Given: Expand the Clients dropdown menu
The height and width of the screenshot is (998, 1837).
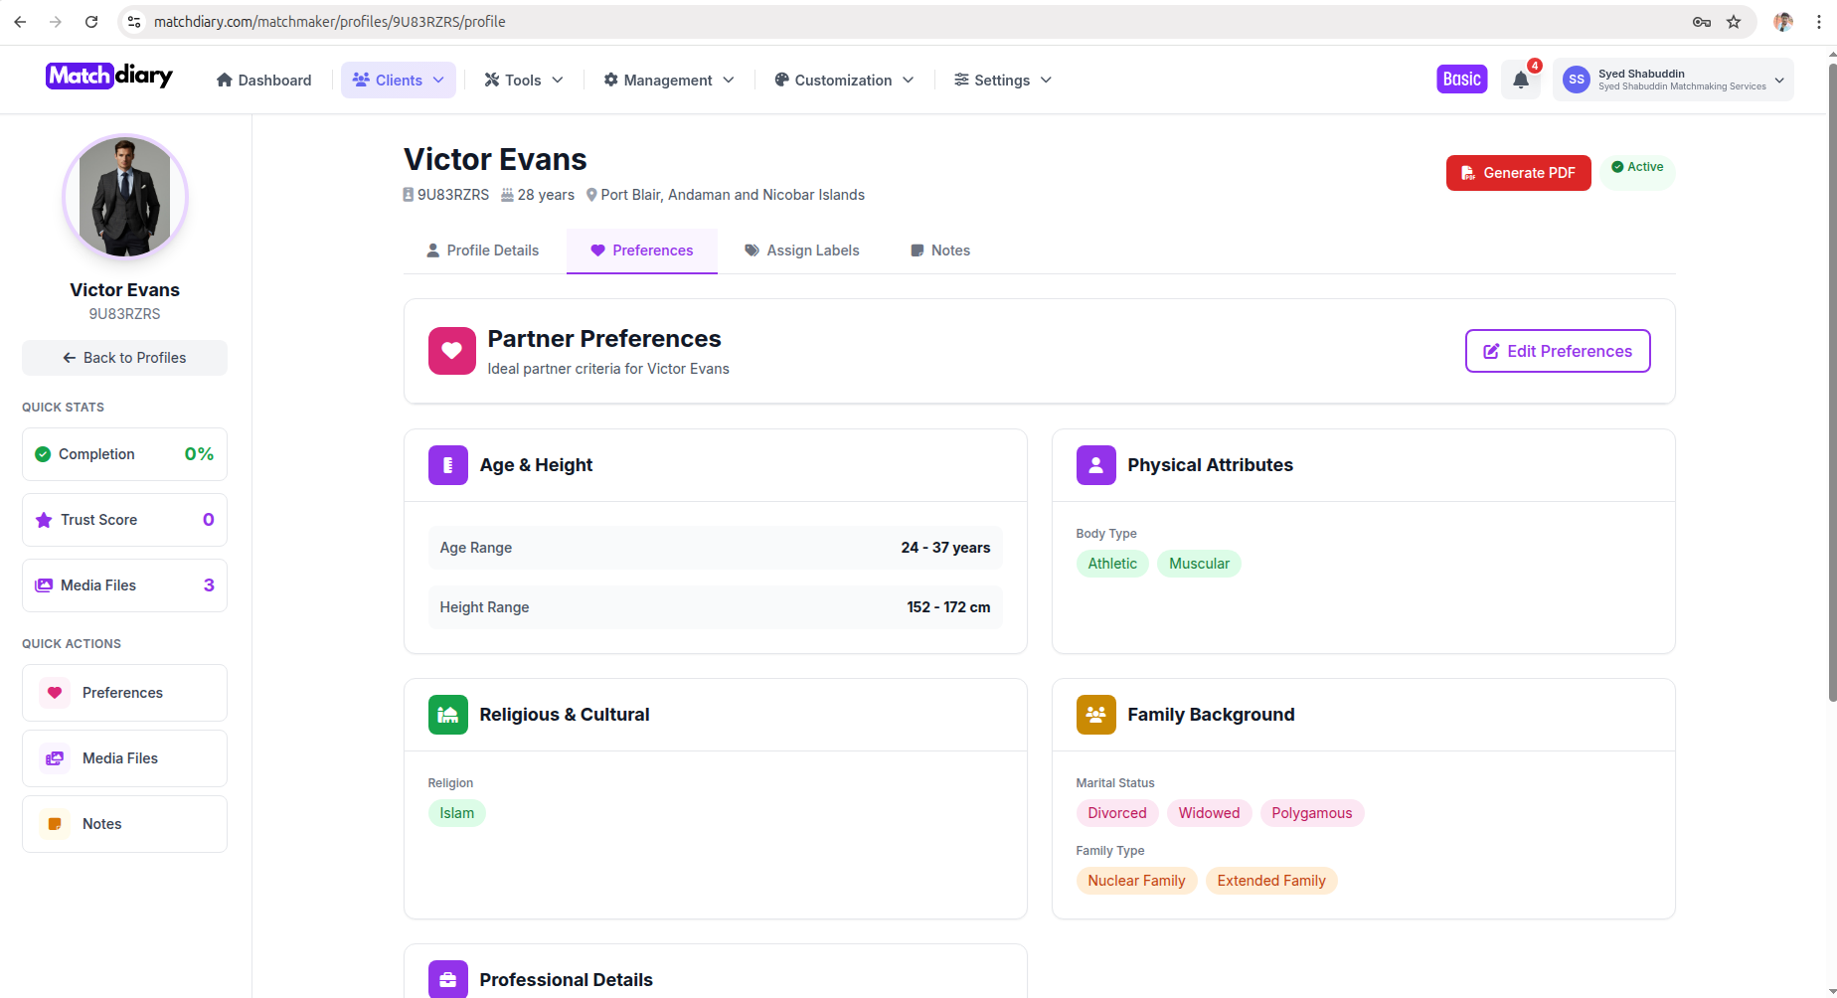Looking at the screenshot, I should 398,81.
